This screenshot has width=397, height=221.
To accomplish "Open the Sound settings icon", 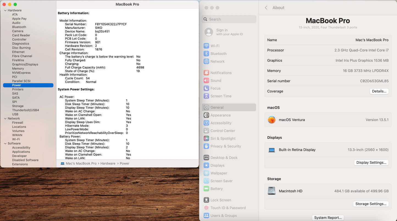I will click(206, 81).
